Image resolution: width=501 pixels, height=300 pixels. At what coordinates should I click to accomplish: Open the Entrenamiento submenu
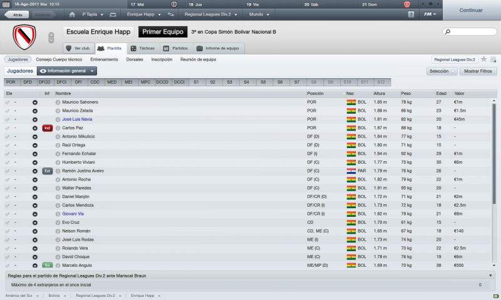click(x=104, y=59)
